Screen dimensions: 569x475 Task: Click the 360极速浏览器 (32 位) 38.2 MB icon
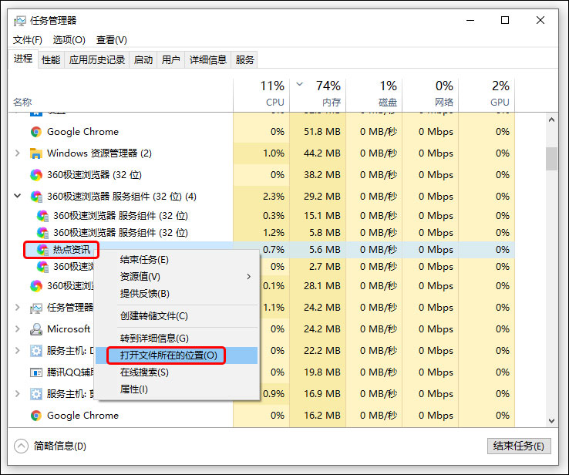tap(36, 175)
